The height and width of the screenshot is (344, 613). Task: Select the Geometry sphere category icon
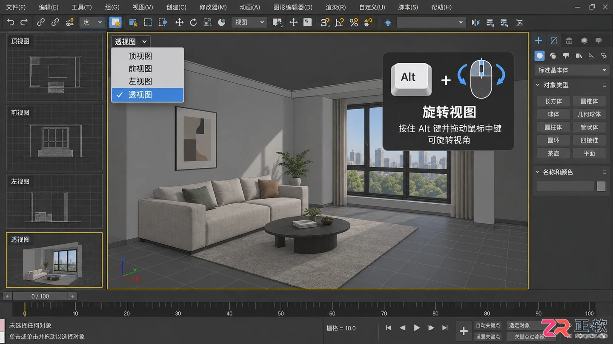[540, 56]
